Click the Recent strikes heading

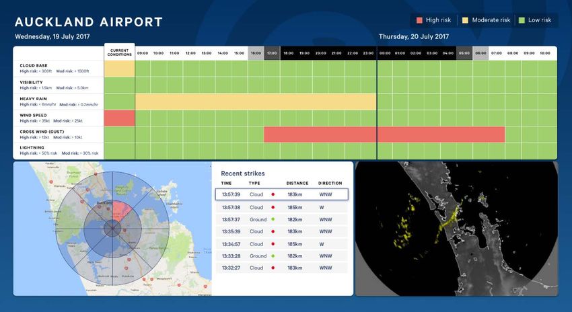click(243, 173)
